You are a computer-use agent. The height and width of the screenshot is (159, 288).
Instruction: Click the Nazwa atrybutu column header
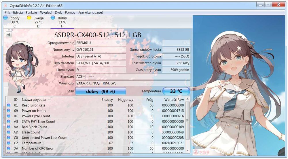click(x=34, y=100)
